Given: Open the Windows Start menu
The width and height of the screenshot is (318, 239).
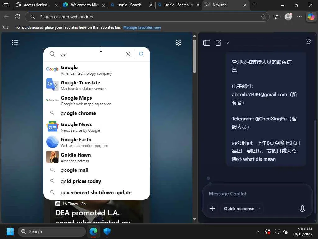Looking at the screenshot, I should pyautogui.click(x=10, y=232).
